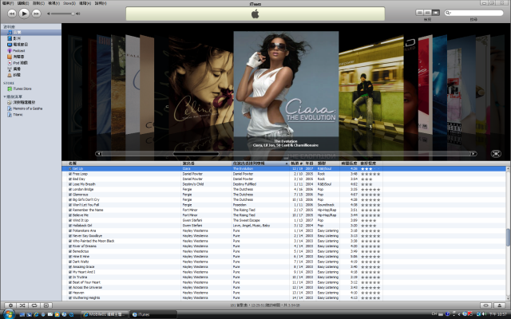Sort by the Time length column header
The width and height of the screenshot is (511, 319).
350,163
